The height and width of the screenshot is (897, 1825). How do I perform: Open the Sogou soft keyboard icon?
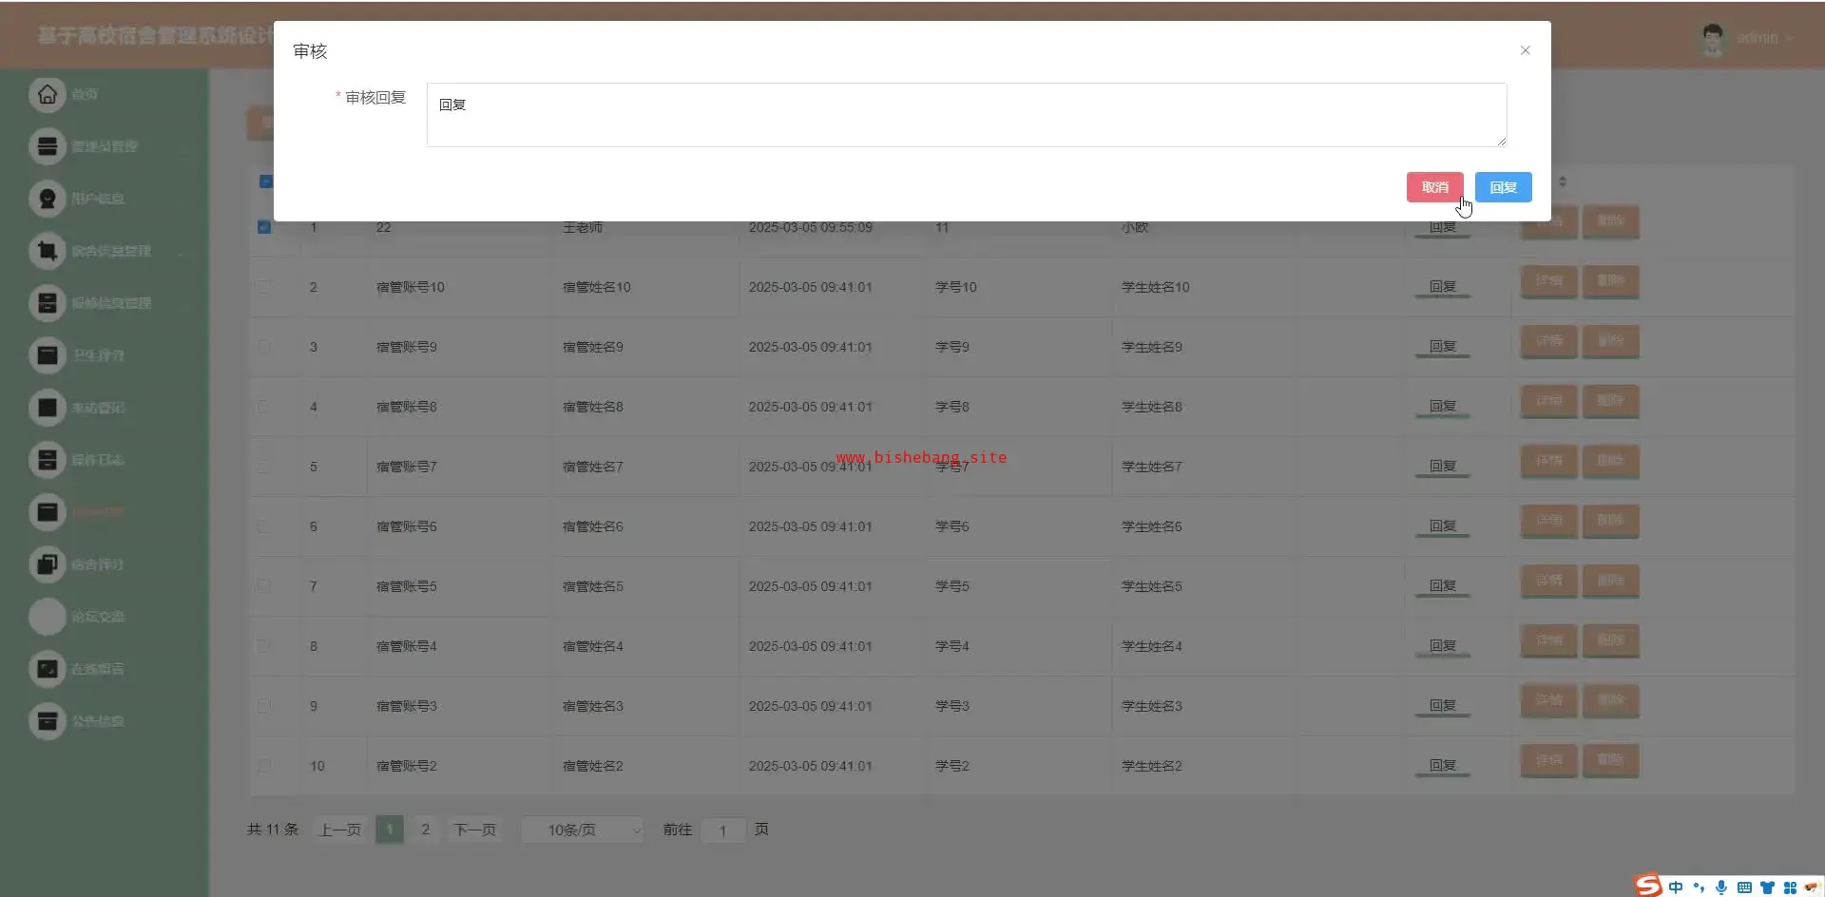pyautogui.click(x=1744, y=887)
